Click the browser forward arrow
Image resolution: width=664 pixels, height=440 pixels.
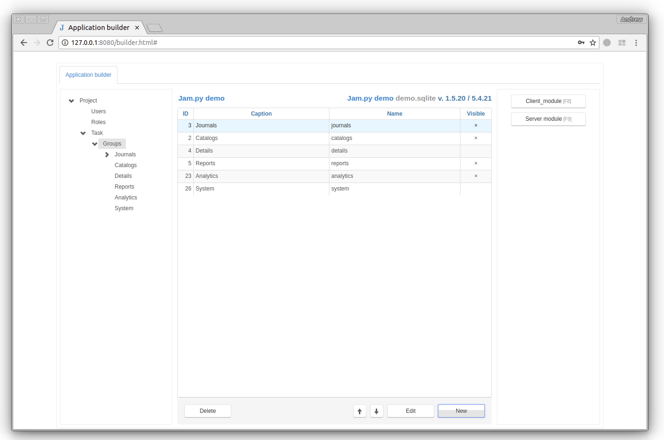(x=37, y=43)
